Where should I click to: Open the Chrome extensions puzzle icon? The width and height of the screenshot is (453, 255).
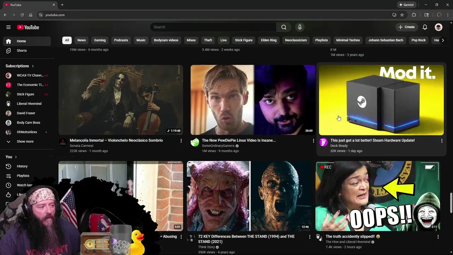(x=414, y=15)
